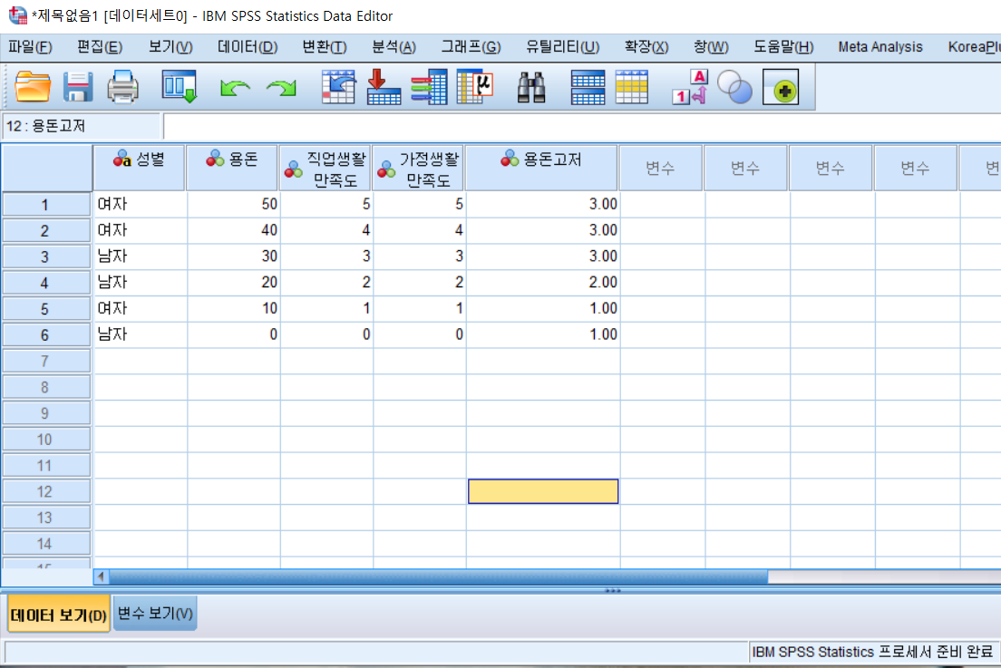Select the 직업생활 만족도 column header
The image size is (1001, 668).
click(326, 168)
